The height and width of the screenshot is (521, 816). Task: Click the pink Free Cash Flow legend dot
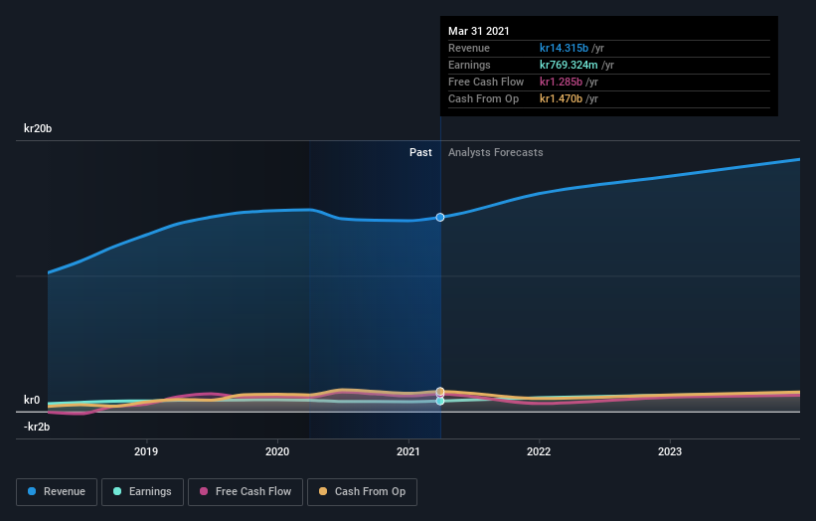(x=204, y=491)
